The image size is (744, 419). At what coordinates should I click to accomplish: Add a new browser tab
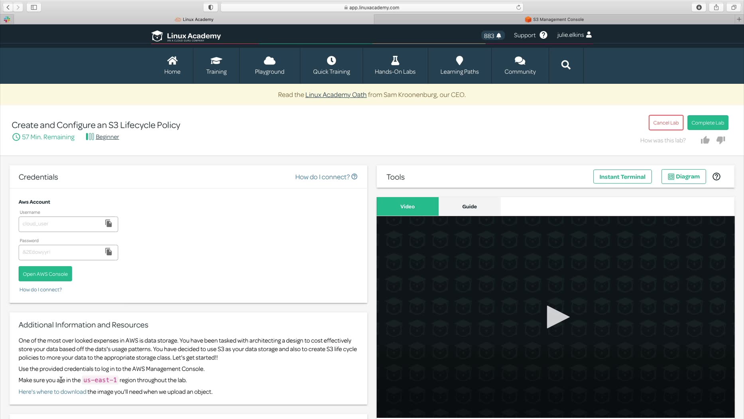point(739,19)
